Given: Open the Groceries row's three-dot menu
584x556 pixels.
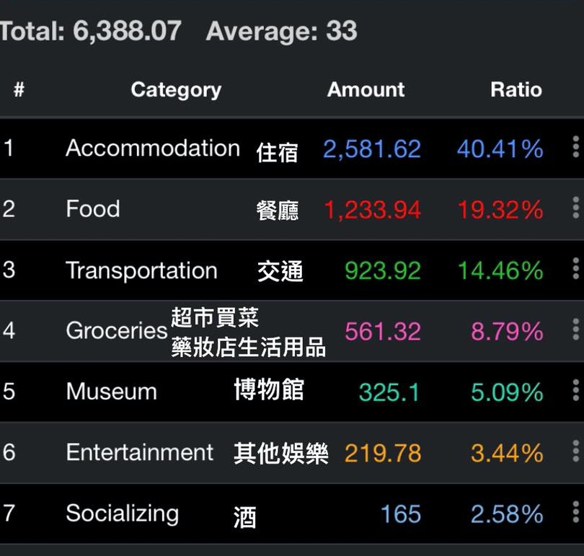Looking at the screenshot, I should (575, 330).
